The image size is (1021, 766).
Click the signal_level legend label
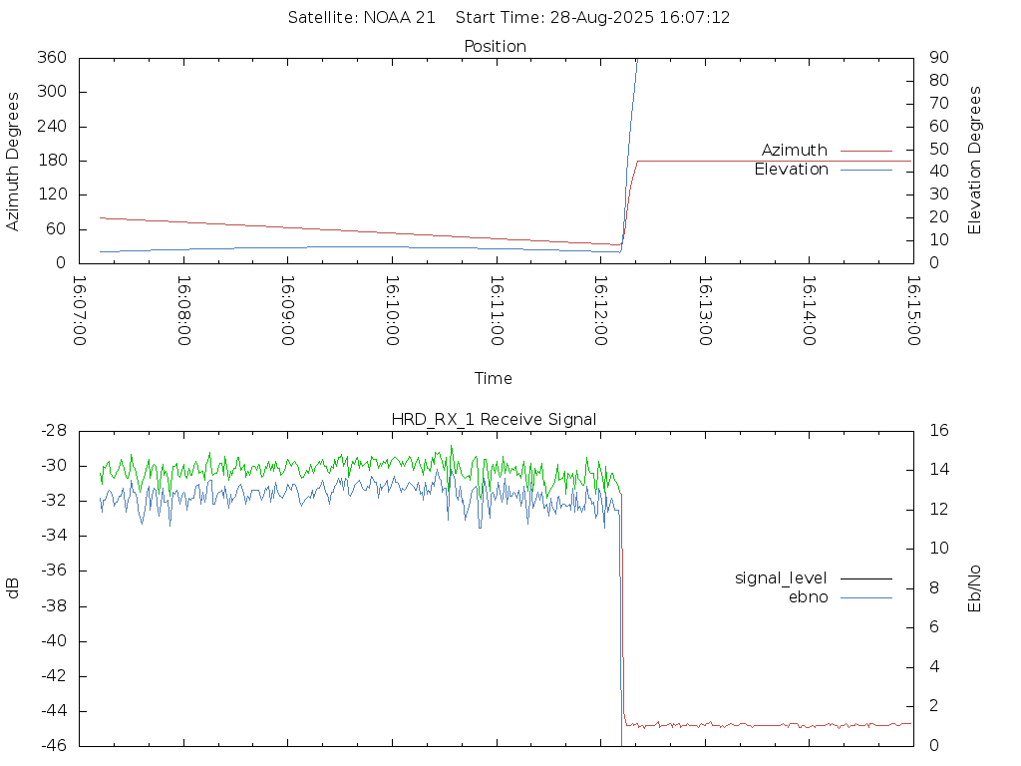click(781, 578)
